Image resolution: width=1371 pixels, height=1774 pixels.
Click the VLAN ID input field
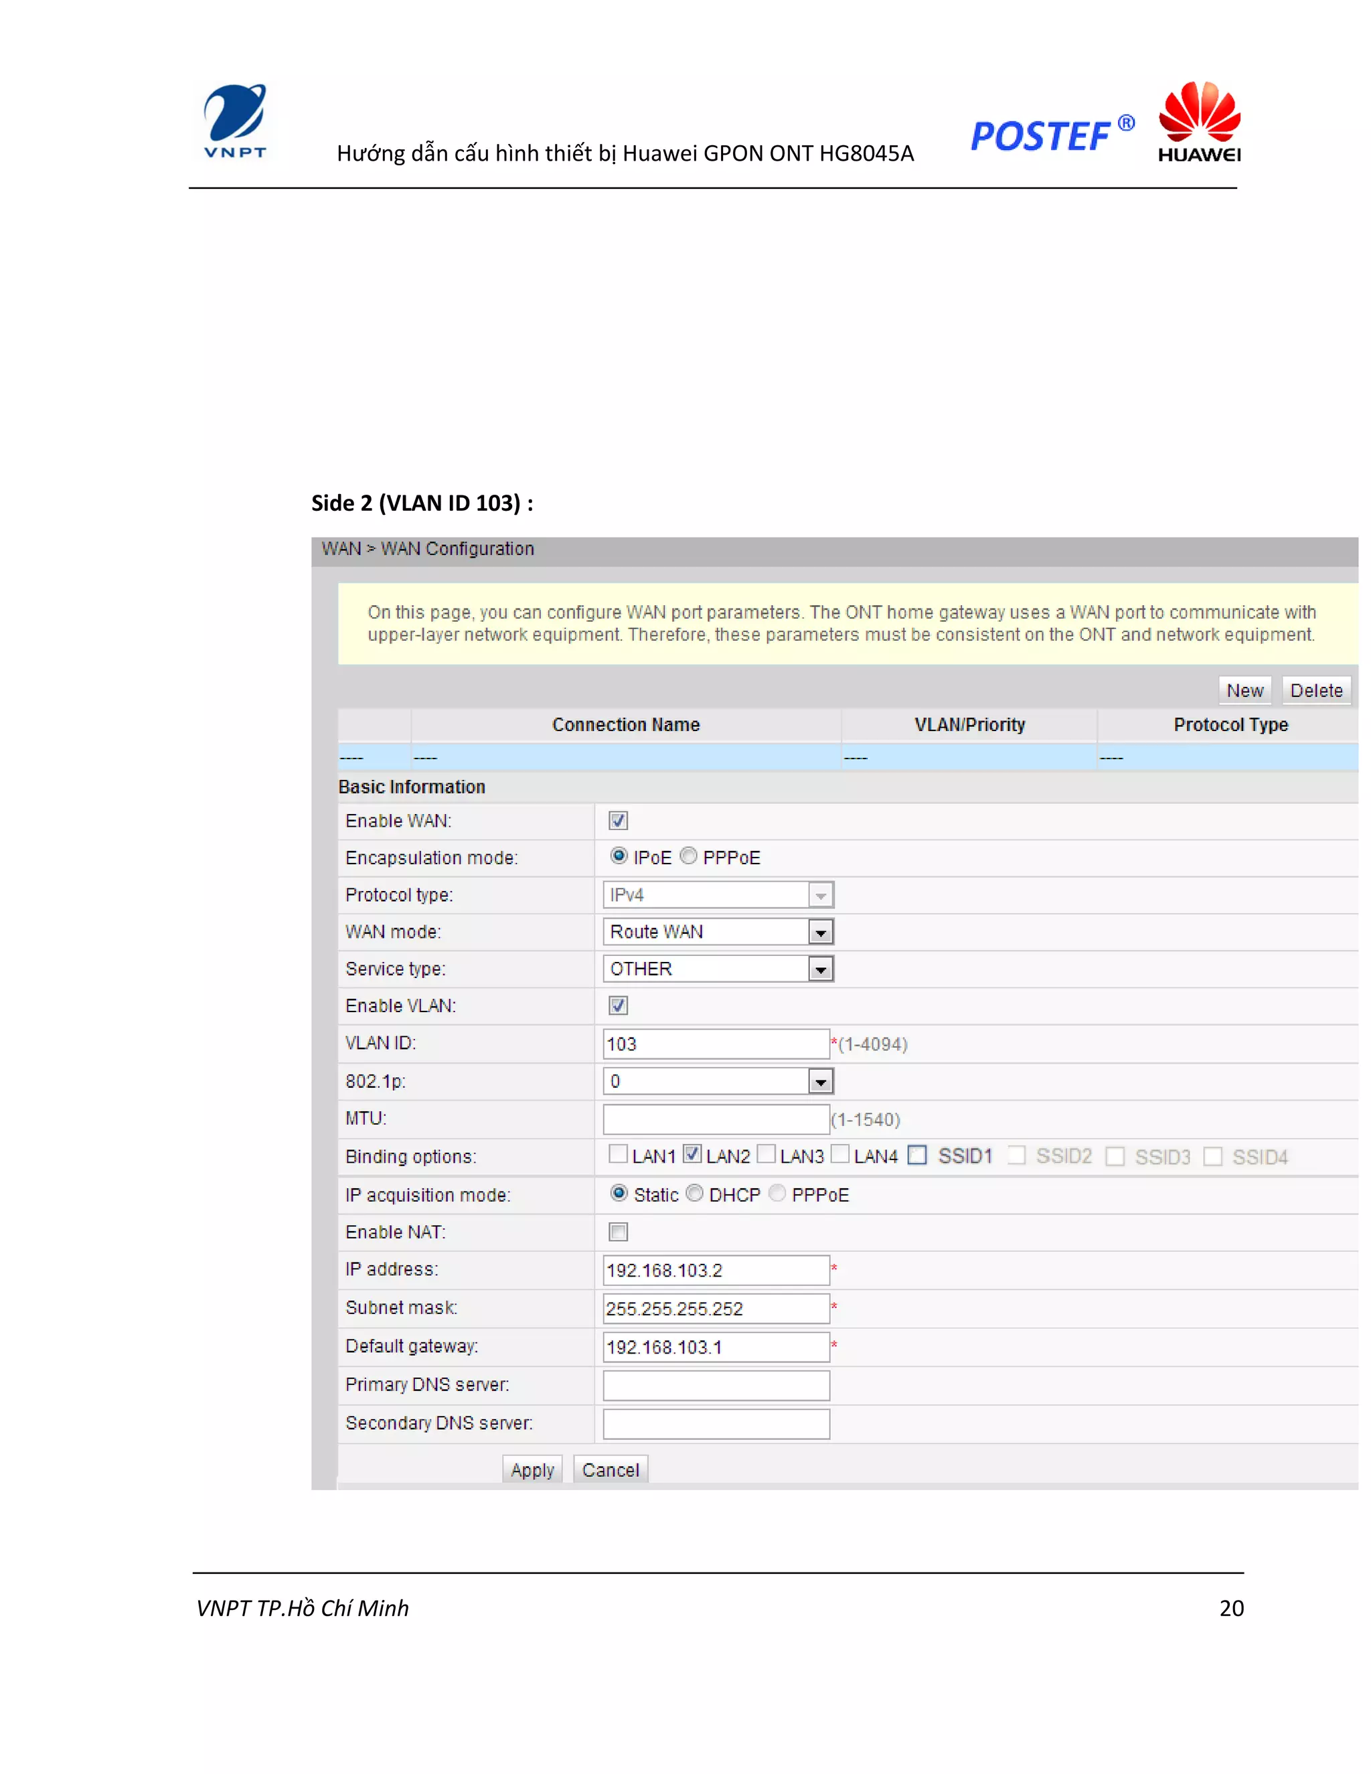(716, 1044)
